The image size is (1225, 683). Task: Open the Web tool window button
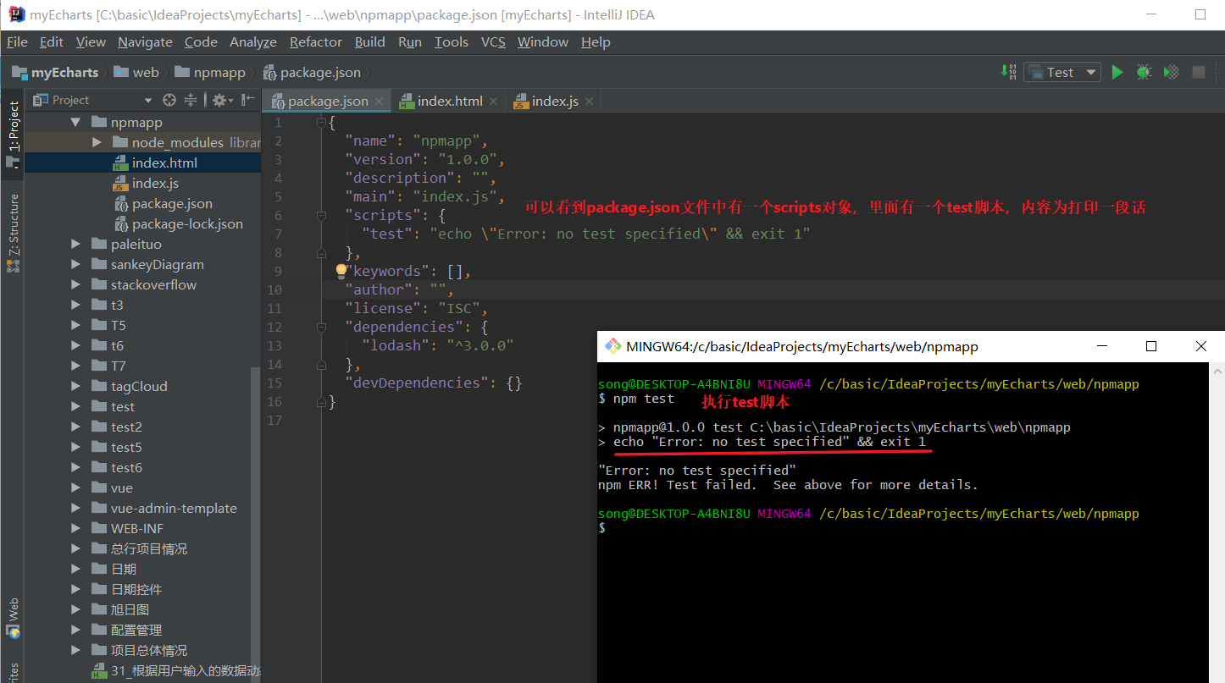pyautogui.click(x=13, y=618)
